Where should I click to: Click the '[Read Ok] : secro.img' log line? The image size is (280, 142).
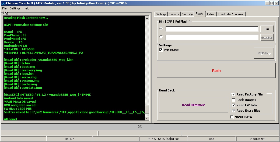pyautogui.click(x=20, y=77)
